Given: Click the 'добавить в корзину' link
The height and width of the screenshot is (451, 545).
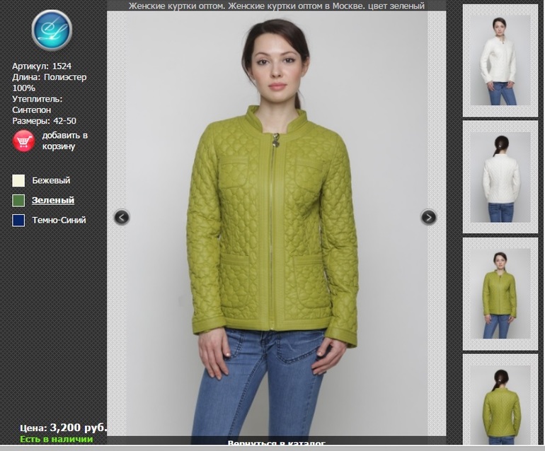Looking at the screenshot, I should 64,141.
